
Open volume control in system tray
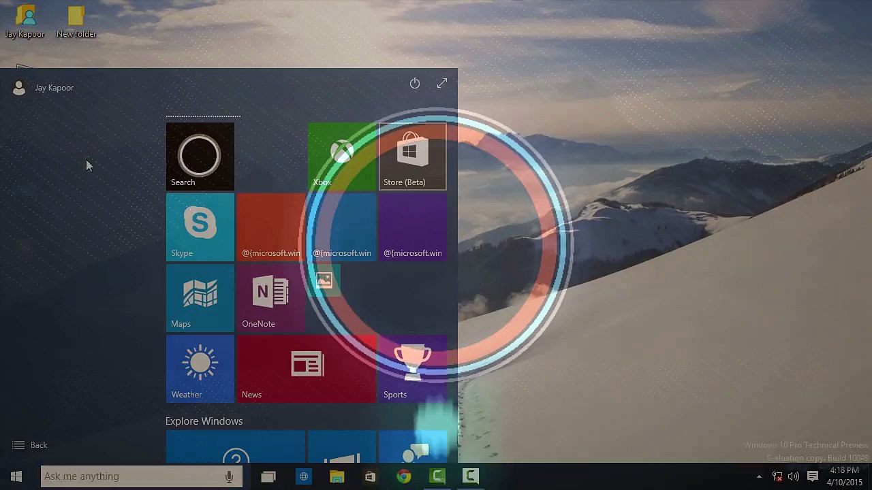(794, 476)
